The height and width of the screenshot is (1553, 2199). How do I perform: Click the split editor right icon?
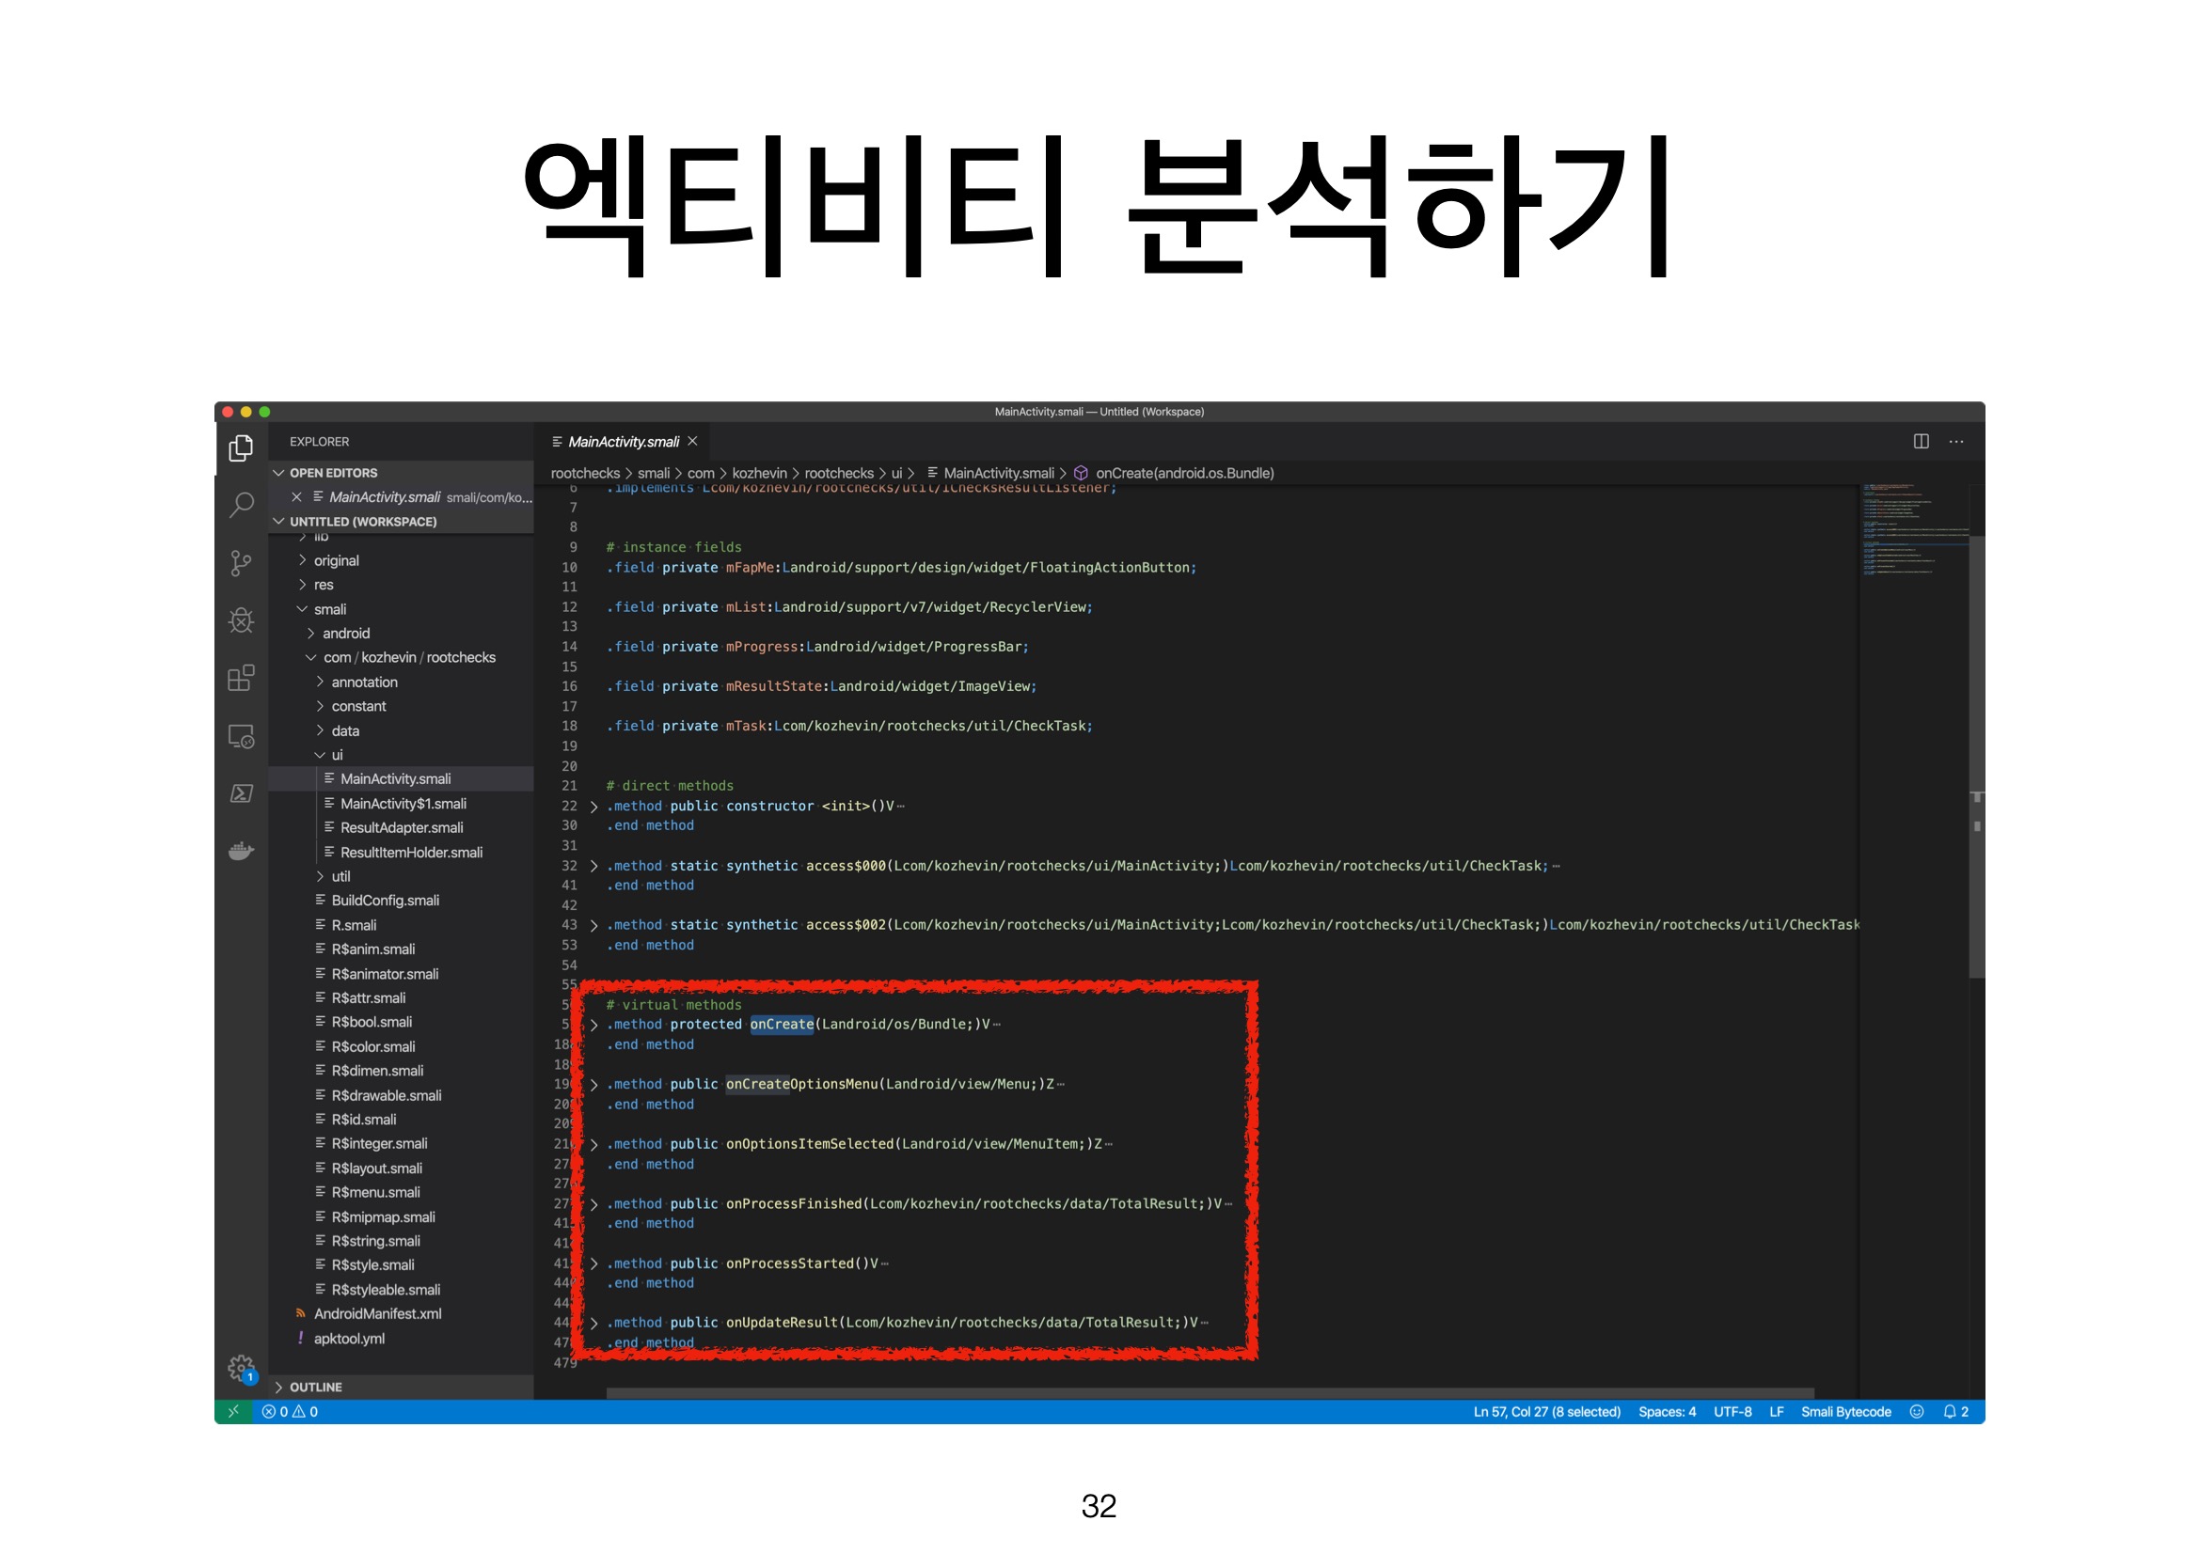(x=1921, y=442)
